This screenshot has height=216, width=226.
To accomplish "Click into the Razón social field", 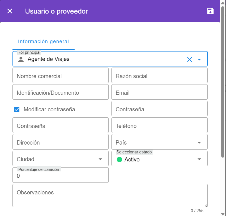I will coord(159,76).
